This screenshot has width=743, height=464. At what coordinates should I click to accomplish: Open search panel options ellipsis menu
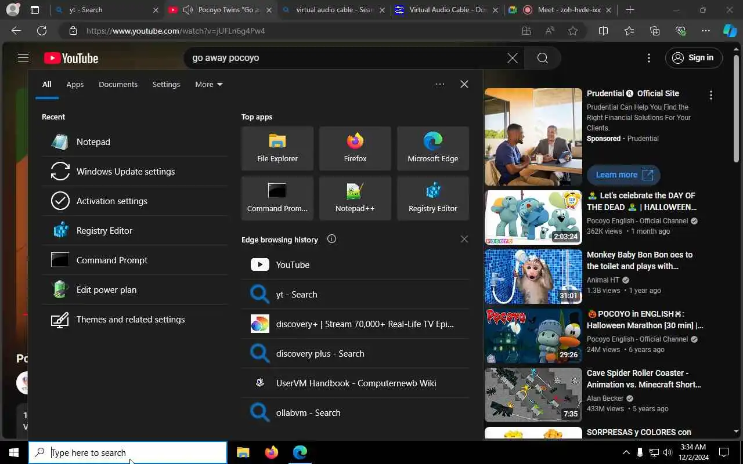[x=440, y=84]
